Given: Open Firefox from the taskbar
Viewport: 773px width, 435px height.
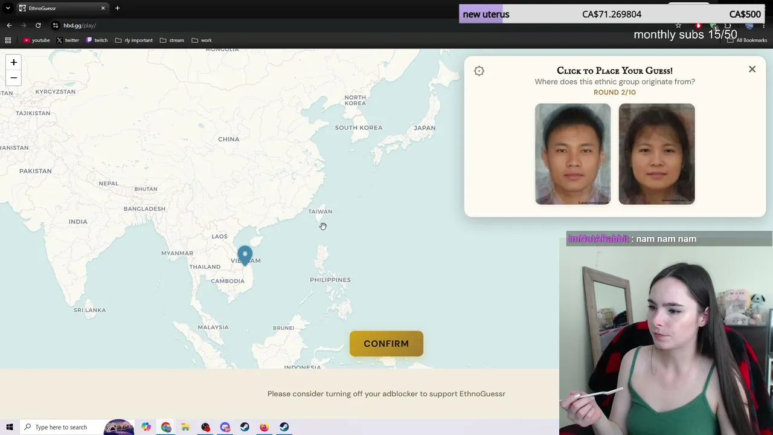Looking at the screenshot, I should point(265,427).
